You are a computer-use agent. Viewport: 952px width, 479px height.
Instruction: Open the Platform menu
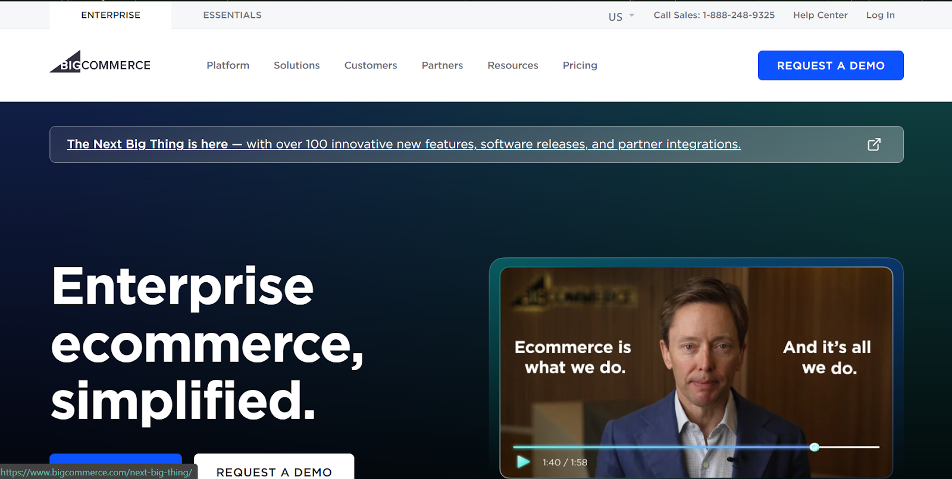tap(228, 65)
